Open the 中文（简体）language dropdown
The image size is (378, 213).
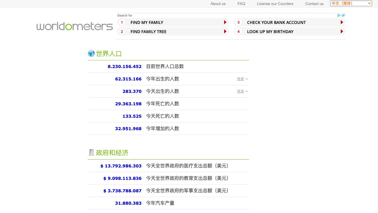click(x=351, y=4)
